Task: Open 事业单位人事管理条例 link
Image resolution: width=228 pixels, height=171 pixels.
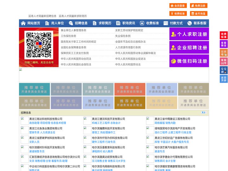Action: click(73, 30)
